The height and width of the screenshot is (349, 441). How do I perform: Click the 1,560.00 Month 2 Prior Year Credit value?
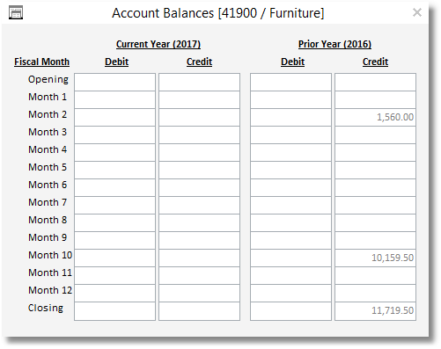tap(395, 117)
